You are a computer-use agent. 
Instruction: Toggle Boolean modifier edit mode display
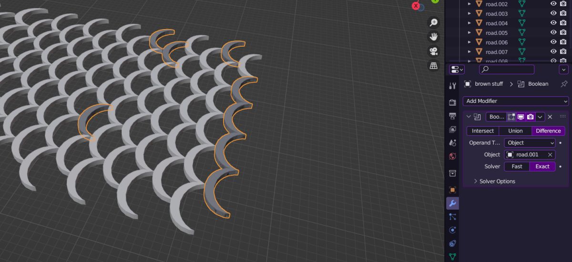(511, 117)
